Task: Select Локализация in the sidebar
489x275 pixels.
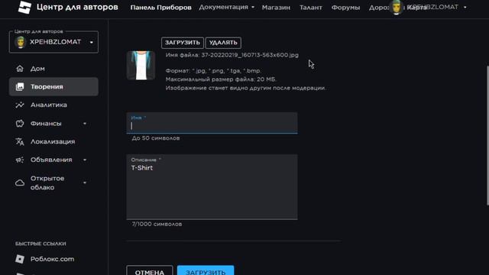Action: [x=53, y=141]
